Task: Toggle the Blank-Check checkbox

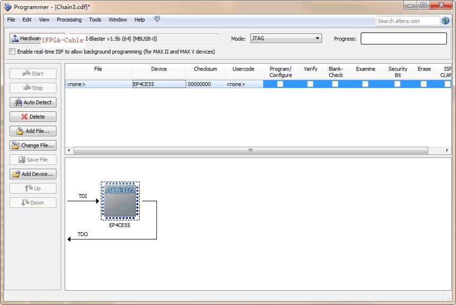Action: pos(335,84)
